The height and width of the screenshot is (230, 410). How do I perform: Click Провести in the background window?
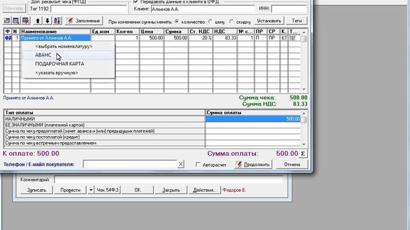pos(70,190)
